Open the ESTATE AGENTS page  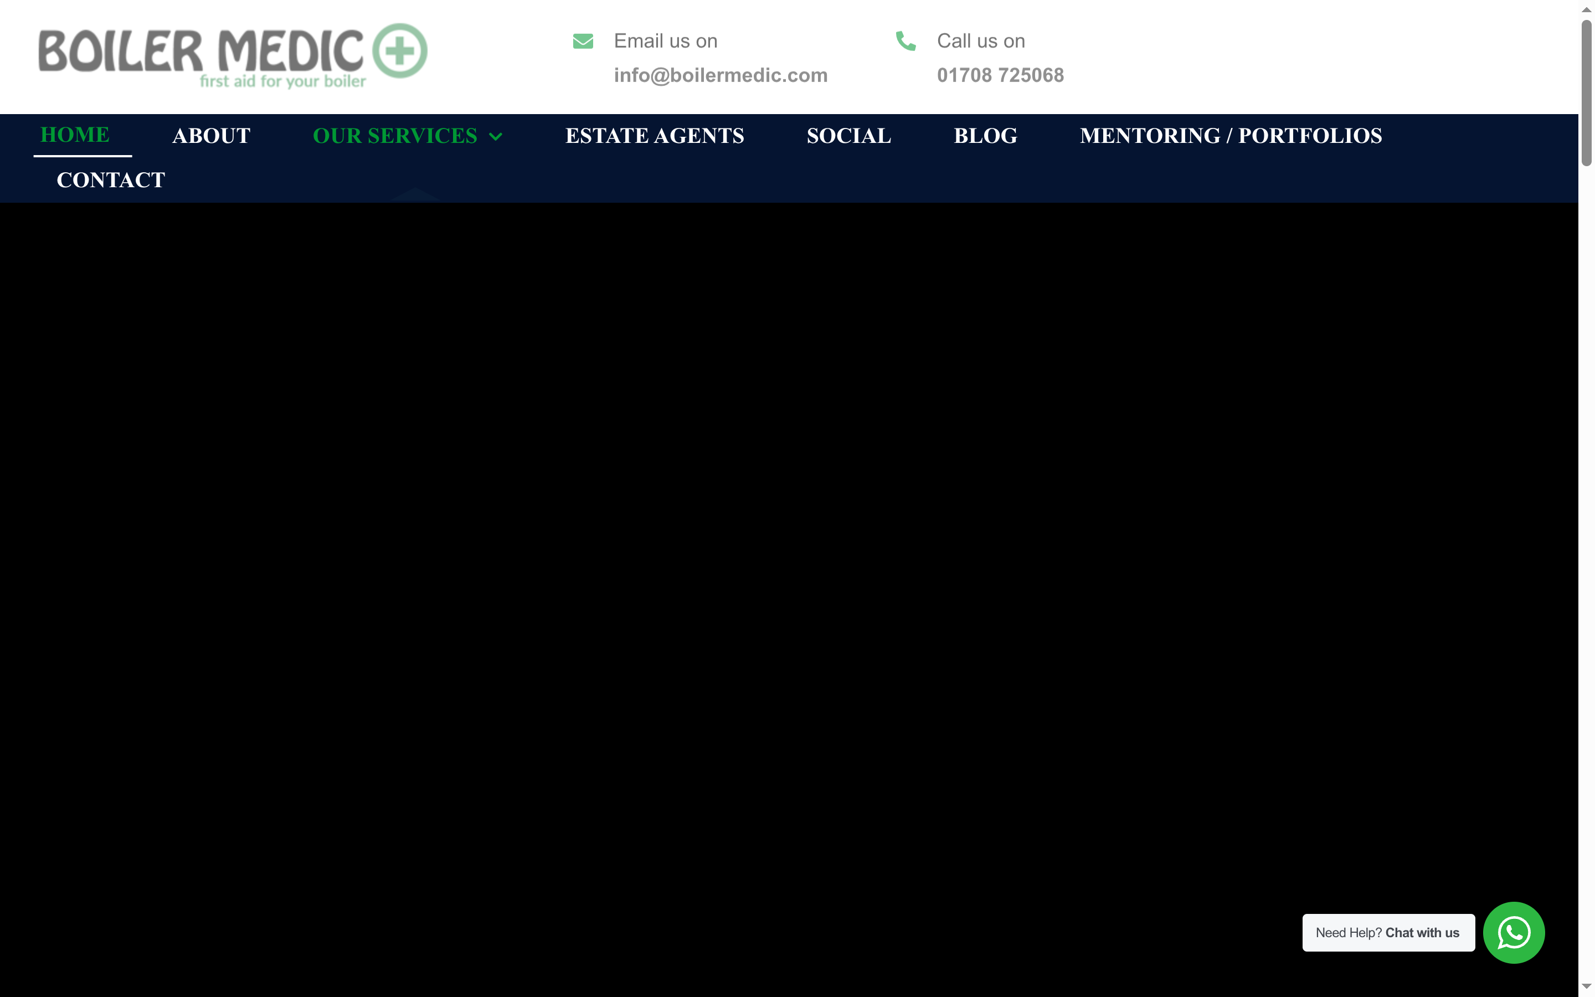pyautogui.click(x=655, y=136)
